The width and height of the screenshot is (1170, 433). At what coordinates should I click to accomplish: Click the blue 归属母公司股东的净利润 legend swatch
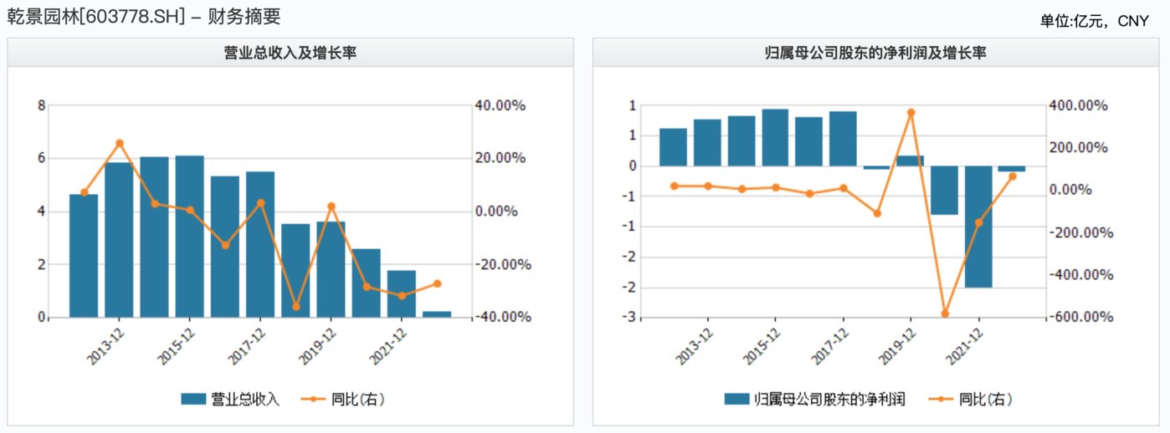click(736, 400)
